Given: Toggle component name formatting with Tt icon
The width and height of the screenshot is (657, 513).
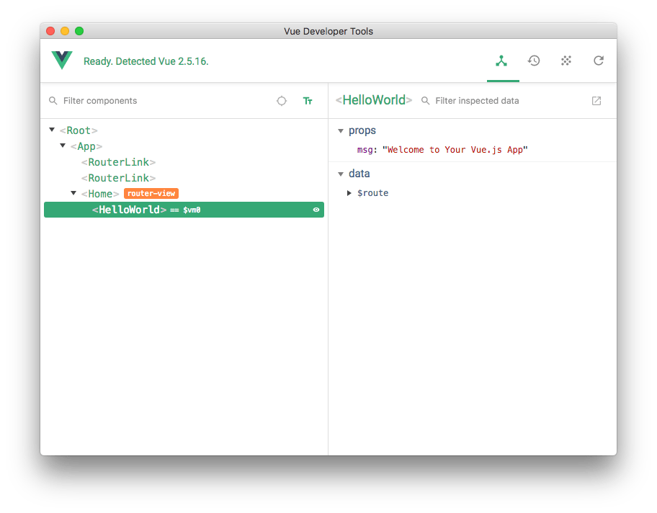Looking at the screenshot, I should pyautogui.click(x=308, y=101).
